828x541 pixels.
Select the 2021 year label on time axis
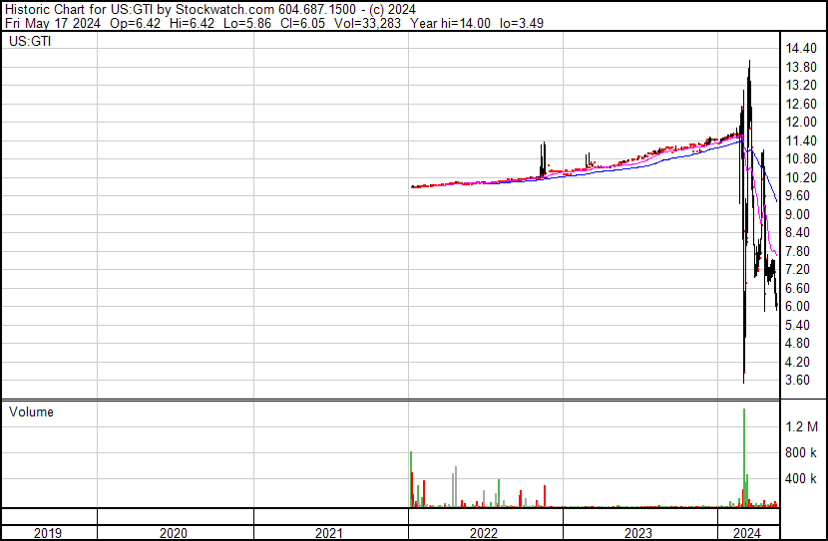tap(329, 533)
